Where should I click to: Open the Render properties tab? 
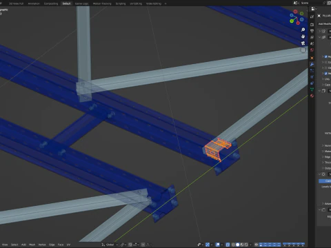[x=312, y=25]
